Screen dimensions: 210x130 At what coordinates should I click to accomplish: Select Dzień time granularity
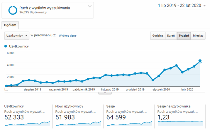171,35
